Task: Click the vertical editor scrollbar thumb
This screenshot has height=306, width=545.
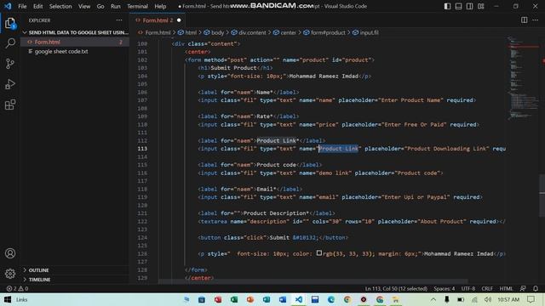Action: click(x=542, y=195)
